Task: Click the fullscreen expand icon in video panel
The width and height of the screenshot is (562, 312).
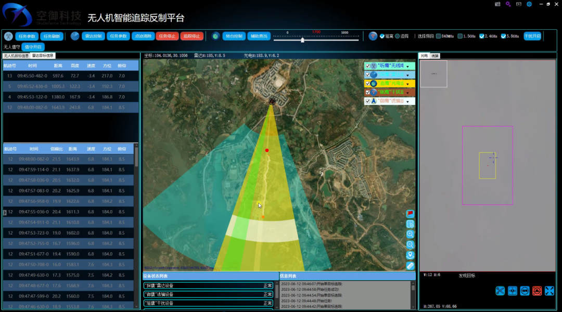Action: [x=549, y=291]
